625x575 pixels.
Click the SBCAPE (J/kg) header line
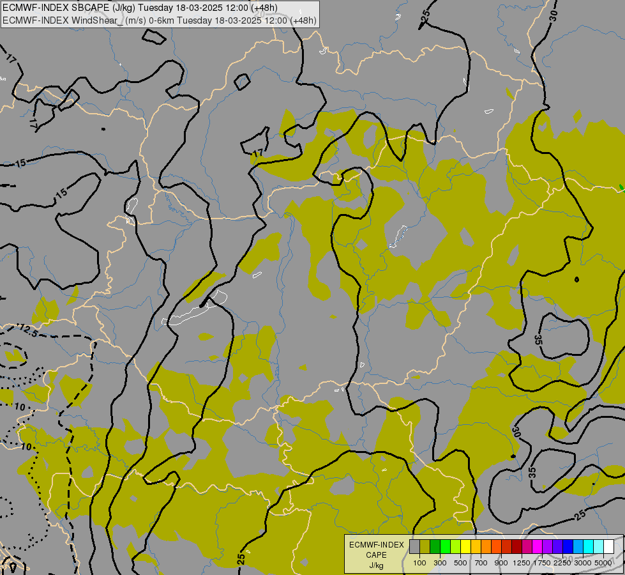140,8
